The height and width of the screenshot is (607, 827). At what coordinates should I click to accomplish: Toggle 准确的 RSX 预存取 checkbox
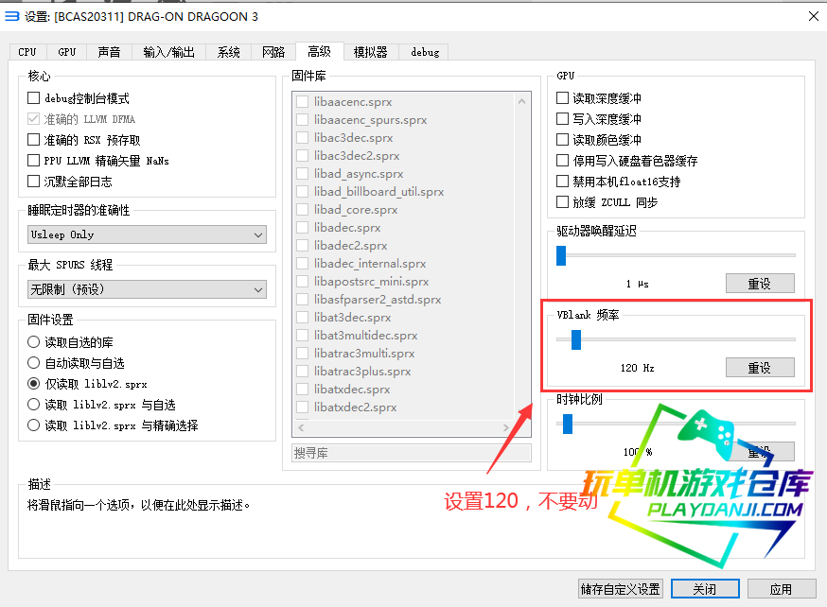34,140
